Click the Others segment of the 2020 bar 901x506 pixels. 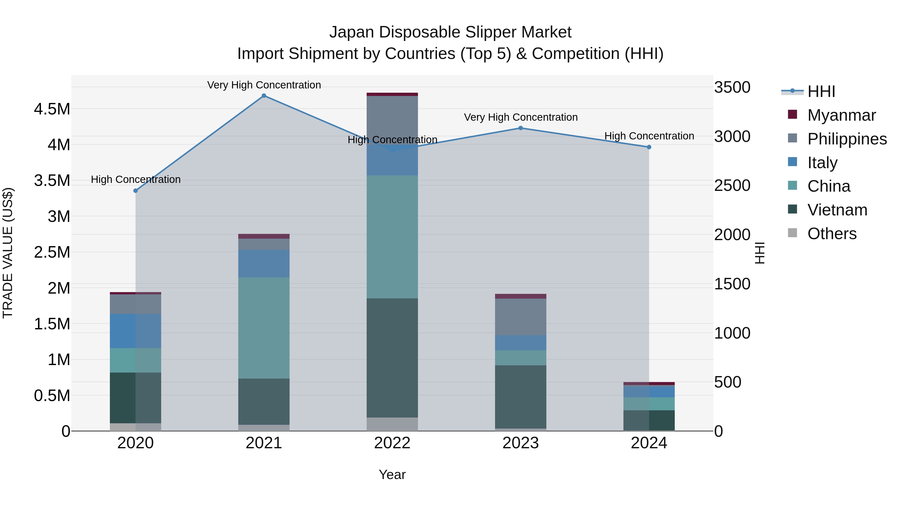coord(136,427)
